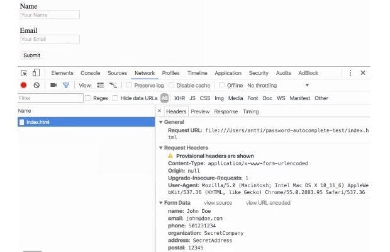Viewport: 390px width, 252px height.
Task: Filter requests by XHR
Action: [x=179, y=98]
